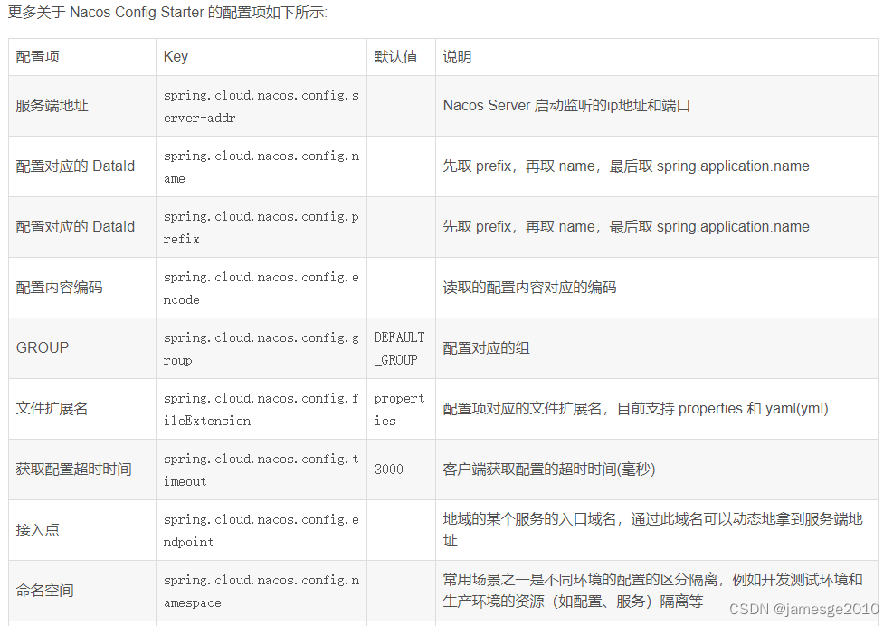Click 'Nacos Server 启动监听的ip地址和端口' description

(x=566, y=105)
